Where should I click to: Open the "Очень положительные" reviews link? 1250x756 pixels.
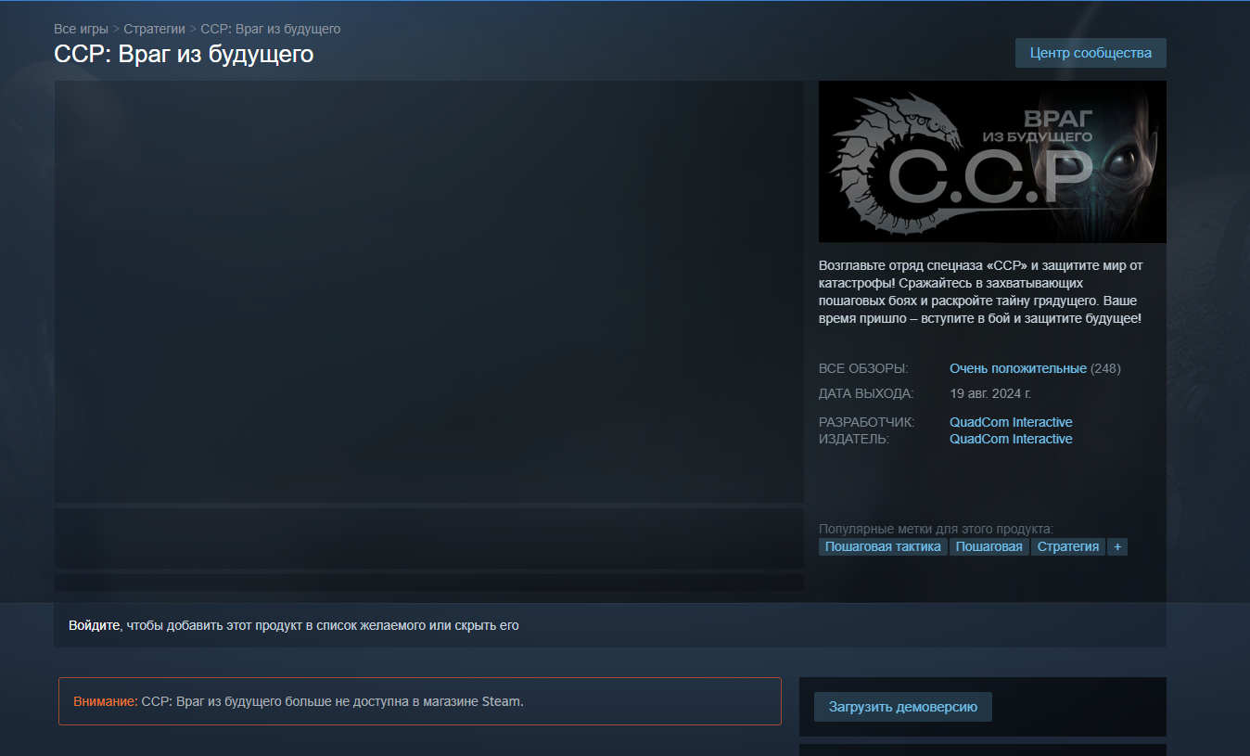pyautogui.click(x=1018, y=368)
